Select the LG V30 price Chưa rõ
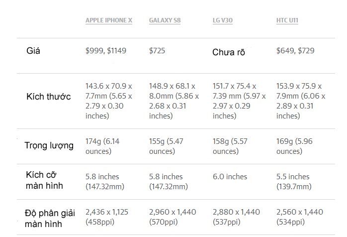347x237 pixels. [229, 52]
